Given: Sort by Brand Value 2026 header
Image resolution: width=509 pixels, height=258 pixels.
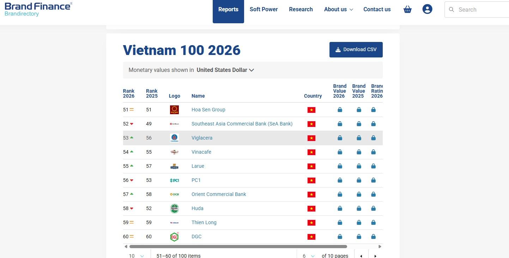Looking at the screenshot, I should click(x=340, y=91).
